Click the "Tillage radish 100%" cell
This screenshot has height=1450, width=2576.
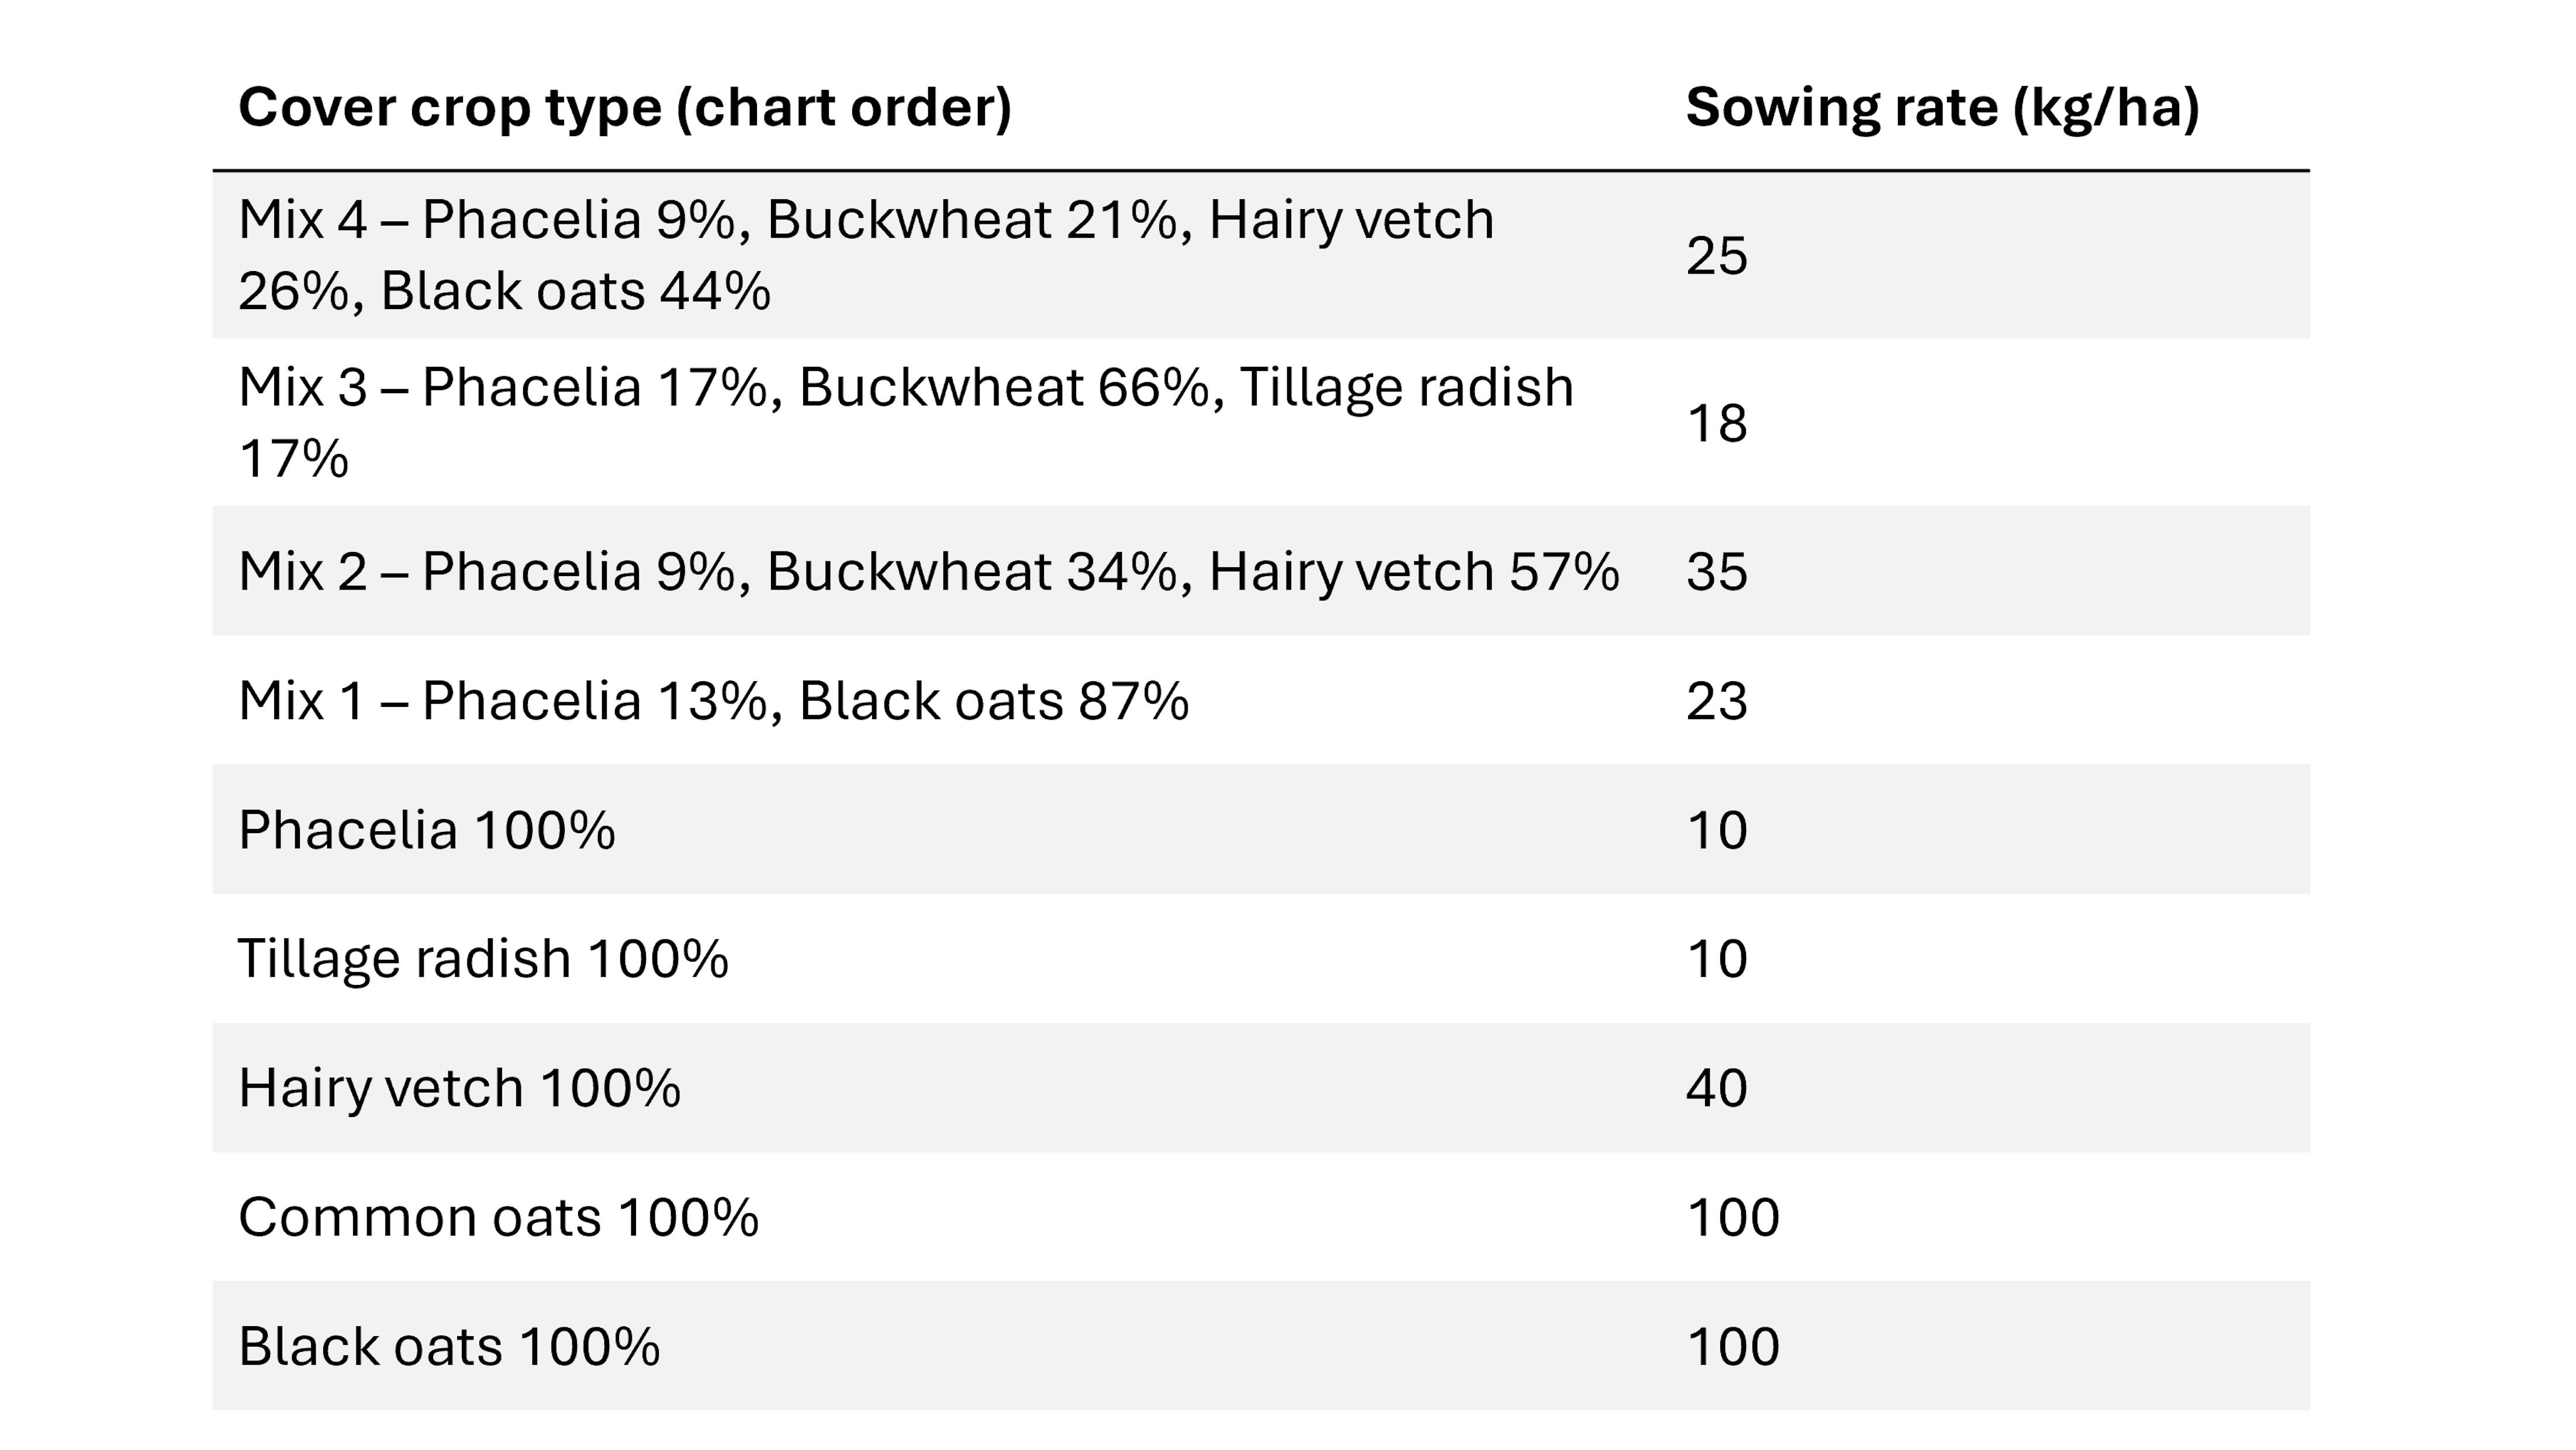[x=483, y=958]
